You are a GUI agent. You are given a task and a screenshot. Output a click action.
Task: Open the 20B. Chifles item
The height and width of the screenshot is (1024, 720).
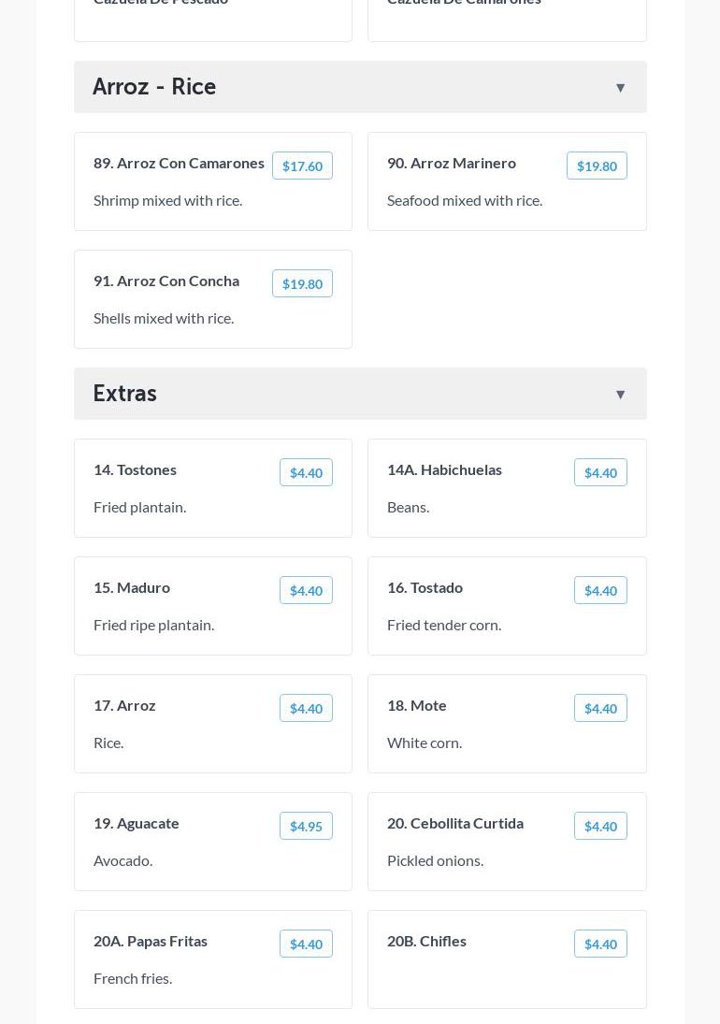click(426, 941)
